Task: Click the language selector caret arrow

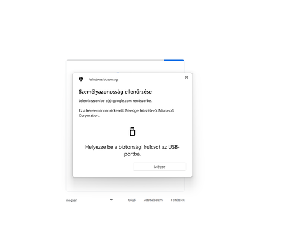Action: pos(112,200)
